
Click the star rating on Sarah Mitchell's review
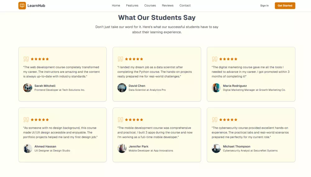tap(40, 59)
